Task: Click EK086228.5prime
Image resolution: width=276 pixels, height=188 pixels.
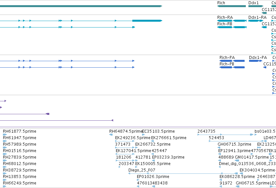Action: coord(237,177)
